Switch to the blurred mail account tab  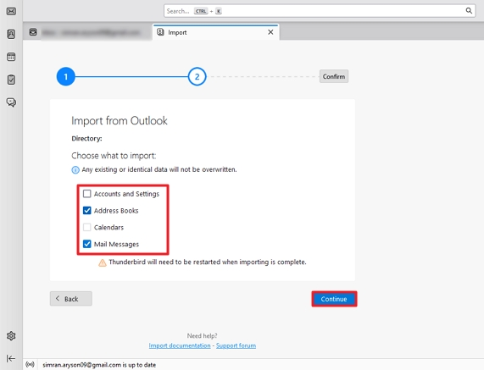click(x=87, y=32)
